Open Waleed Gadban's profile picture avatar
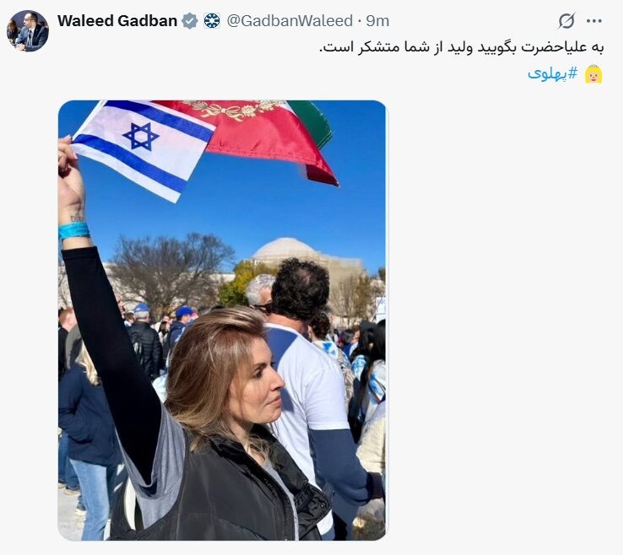The image size is (624, 555). [28, 31]
